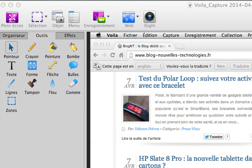Switch to the Organiseur tab
The width and height of the screenshot is (252, 168).
(15, 36)
